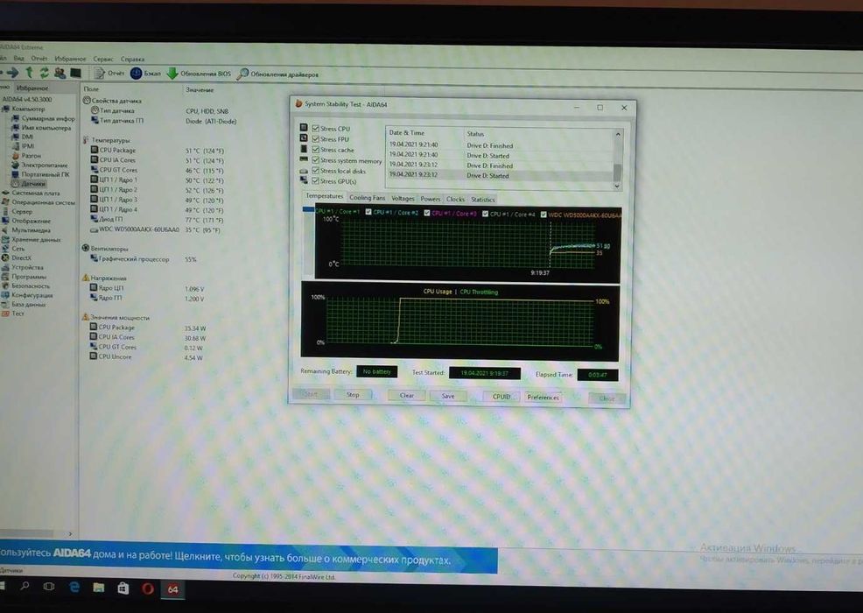863x613 pixels.
Task: Toggle the CPU #1 / Core #4 graph checkbox
Action: (x=486, y=214)
